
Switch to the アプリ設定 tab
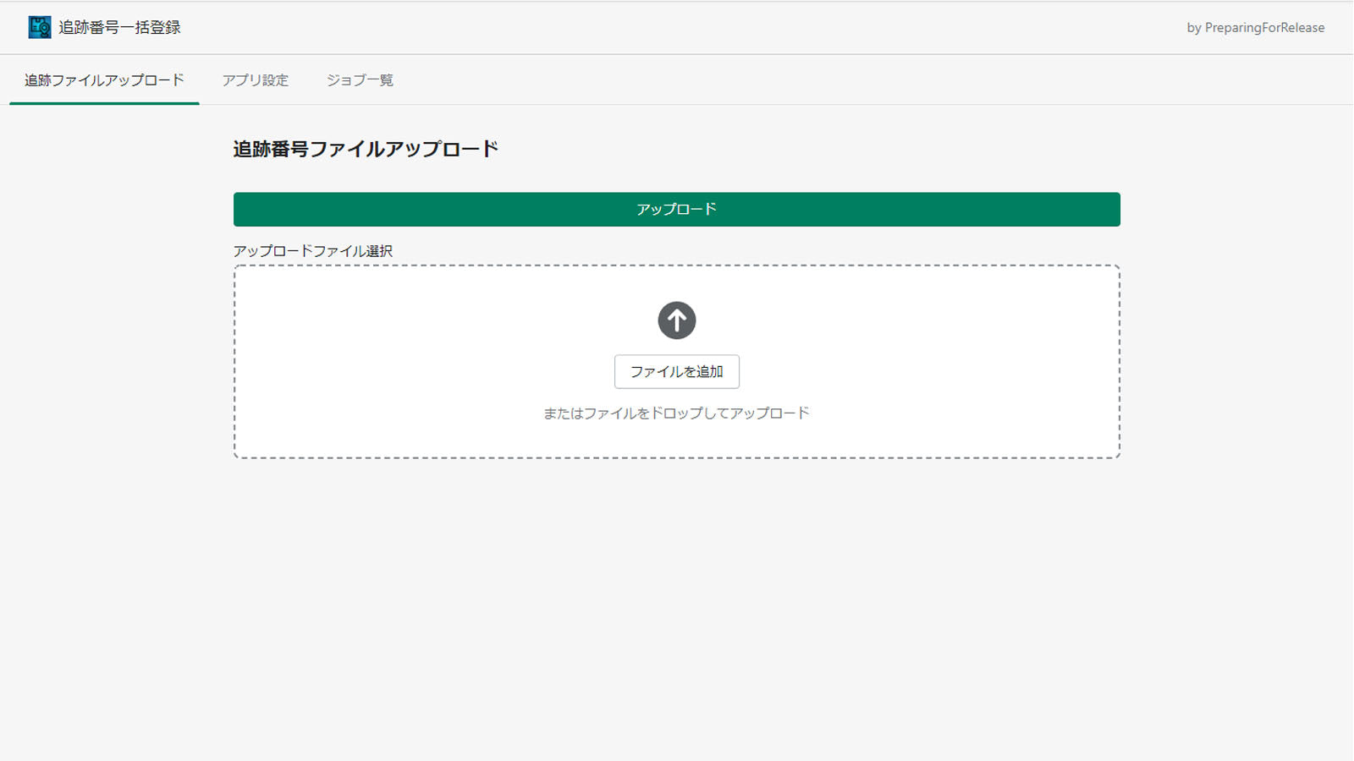pyautogui.click(x=255, y=80)
